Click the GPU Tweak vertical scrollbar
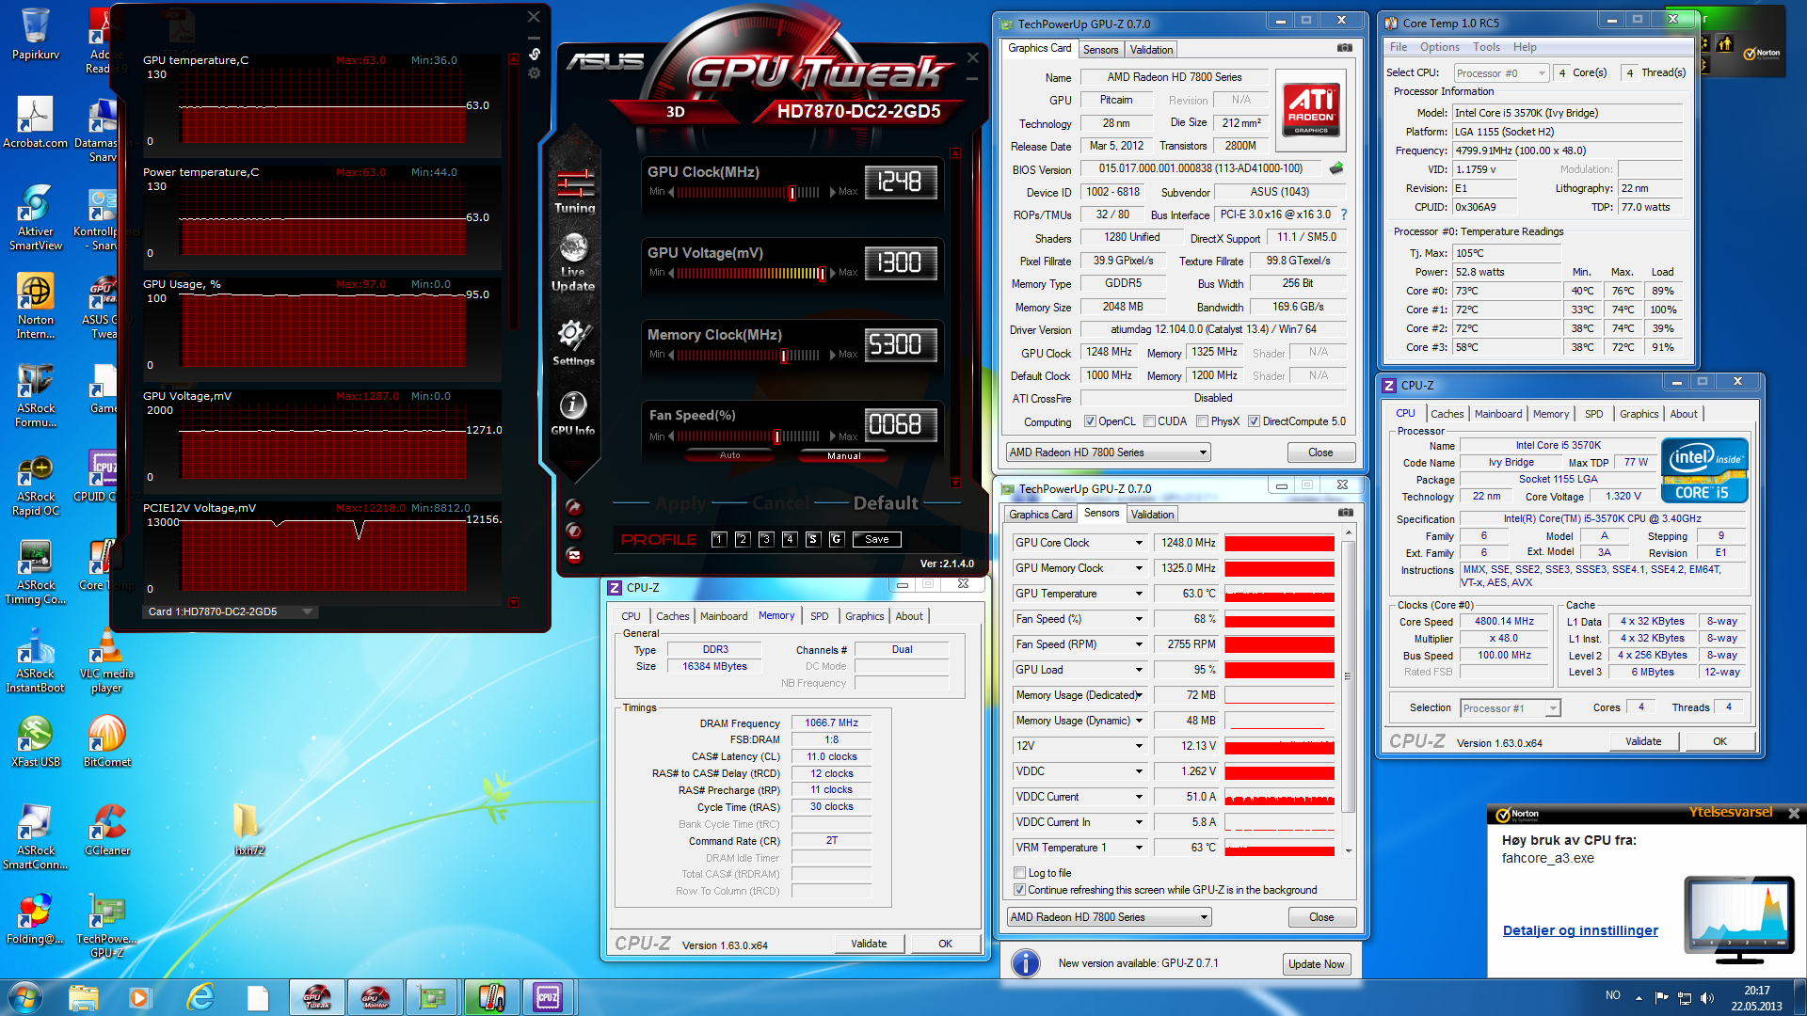The height and width of the screenshot is (1016, 1807). point(955,318)
